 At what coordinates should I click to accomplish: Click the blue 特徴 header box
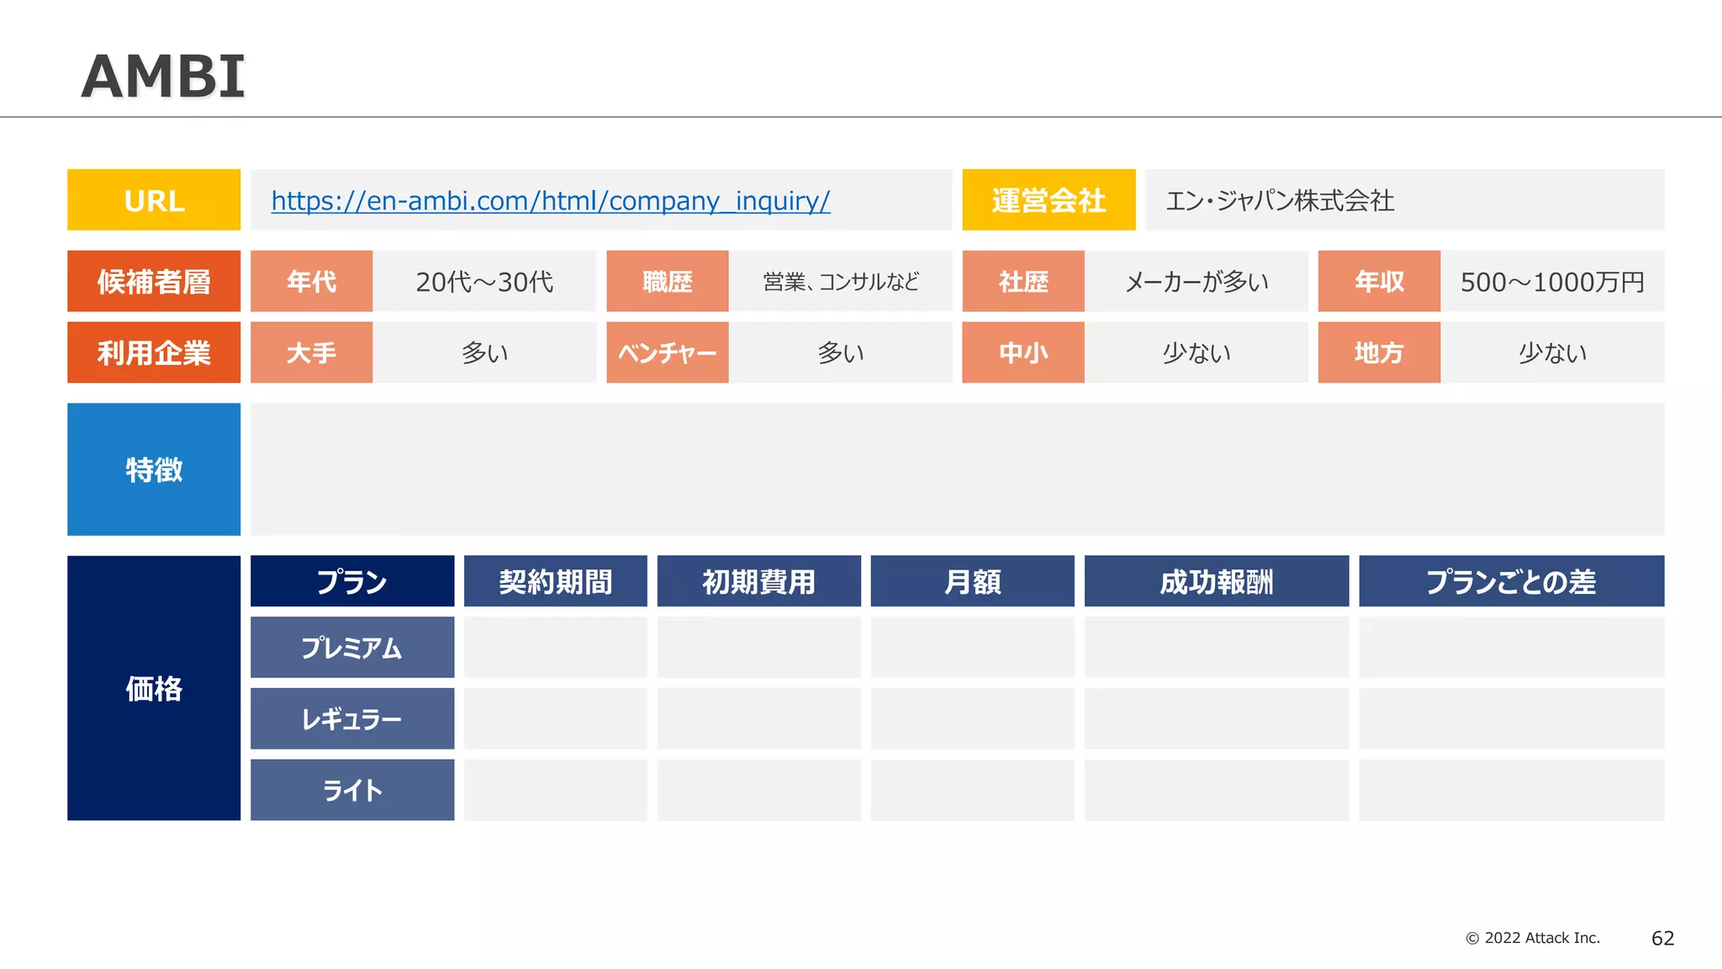[x=154, y=469]
